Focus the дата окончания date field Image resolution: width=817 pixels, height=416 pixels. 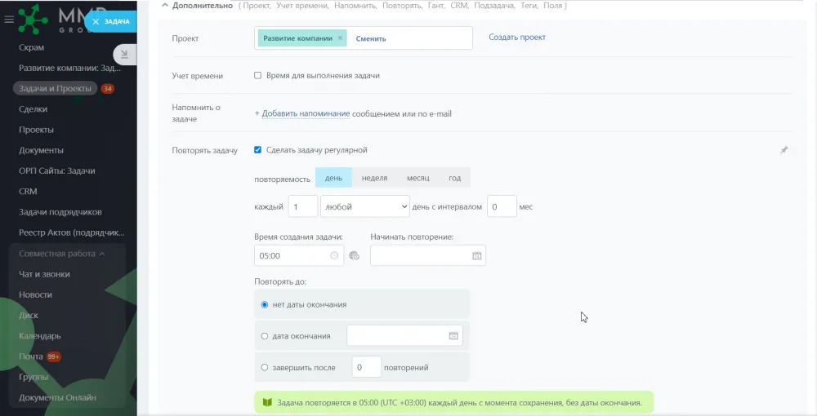(x=404, y=336)
